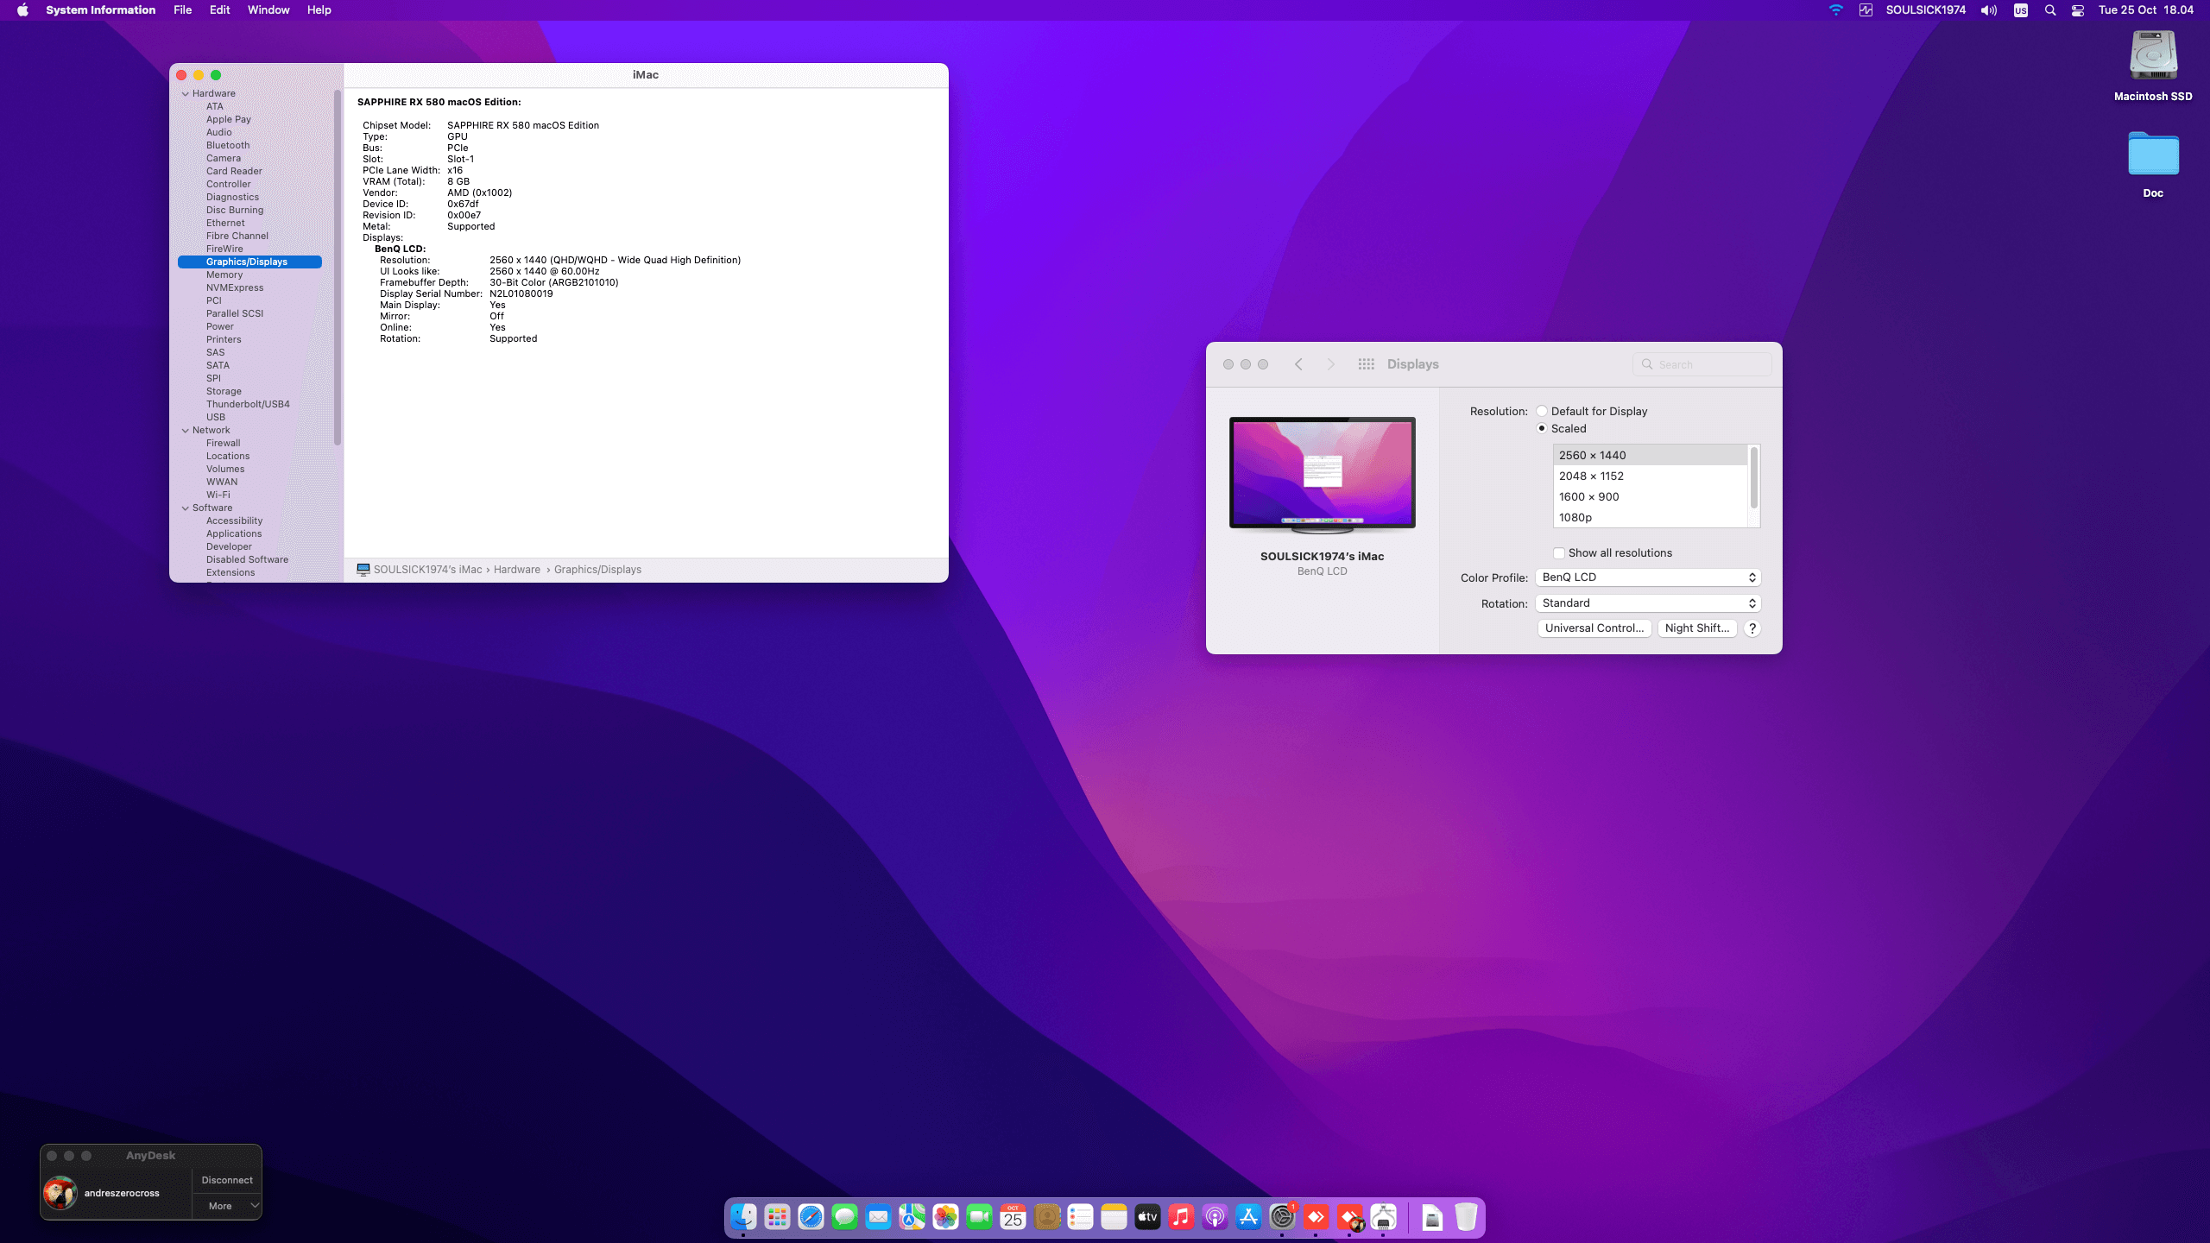2210x1243 pixels.
Task: Go back in the Displays preferences window
Action: 1298,364
